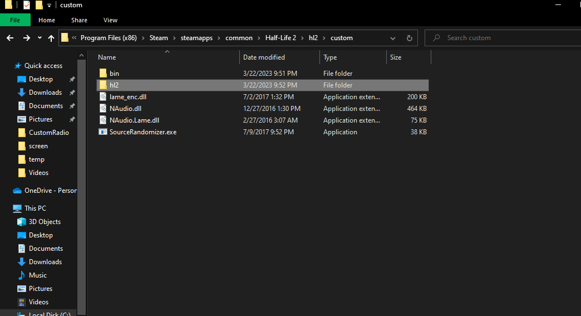The height and width of the screenshot is (316, 581).
Task: Open pinned Pictures under Quick access
Action: 41,119
